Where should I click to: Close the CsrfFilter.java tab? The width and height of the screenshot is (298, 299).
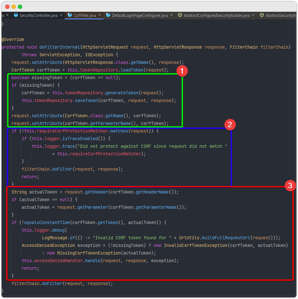click(x=99, y=15)
